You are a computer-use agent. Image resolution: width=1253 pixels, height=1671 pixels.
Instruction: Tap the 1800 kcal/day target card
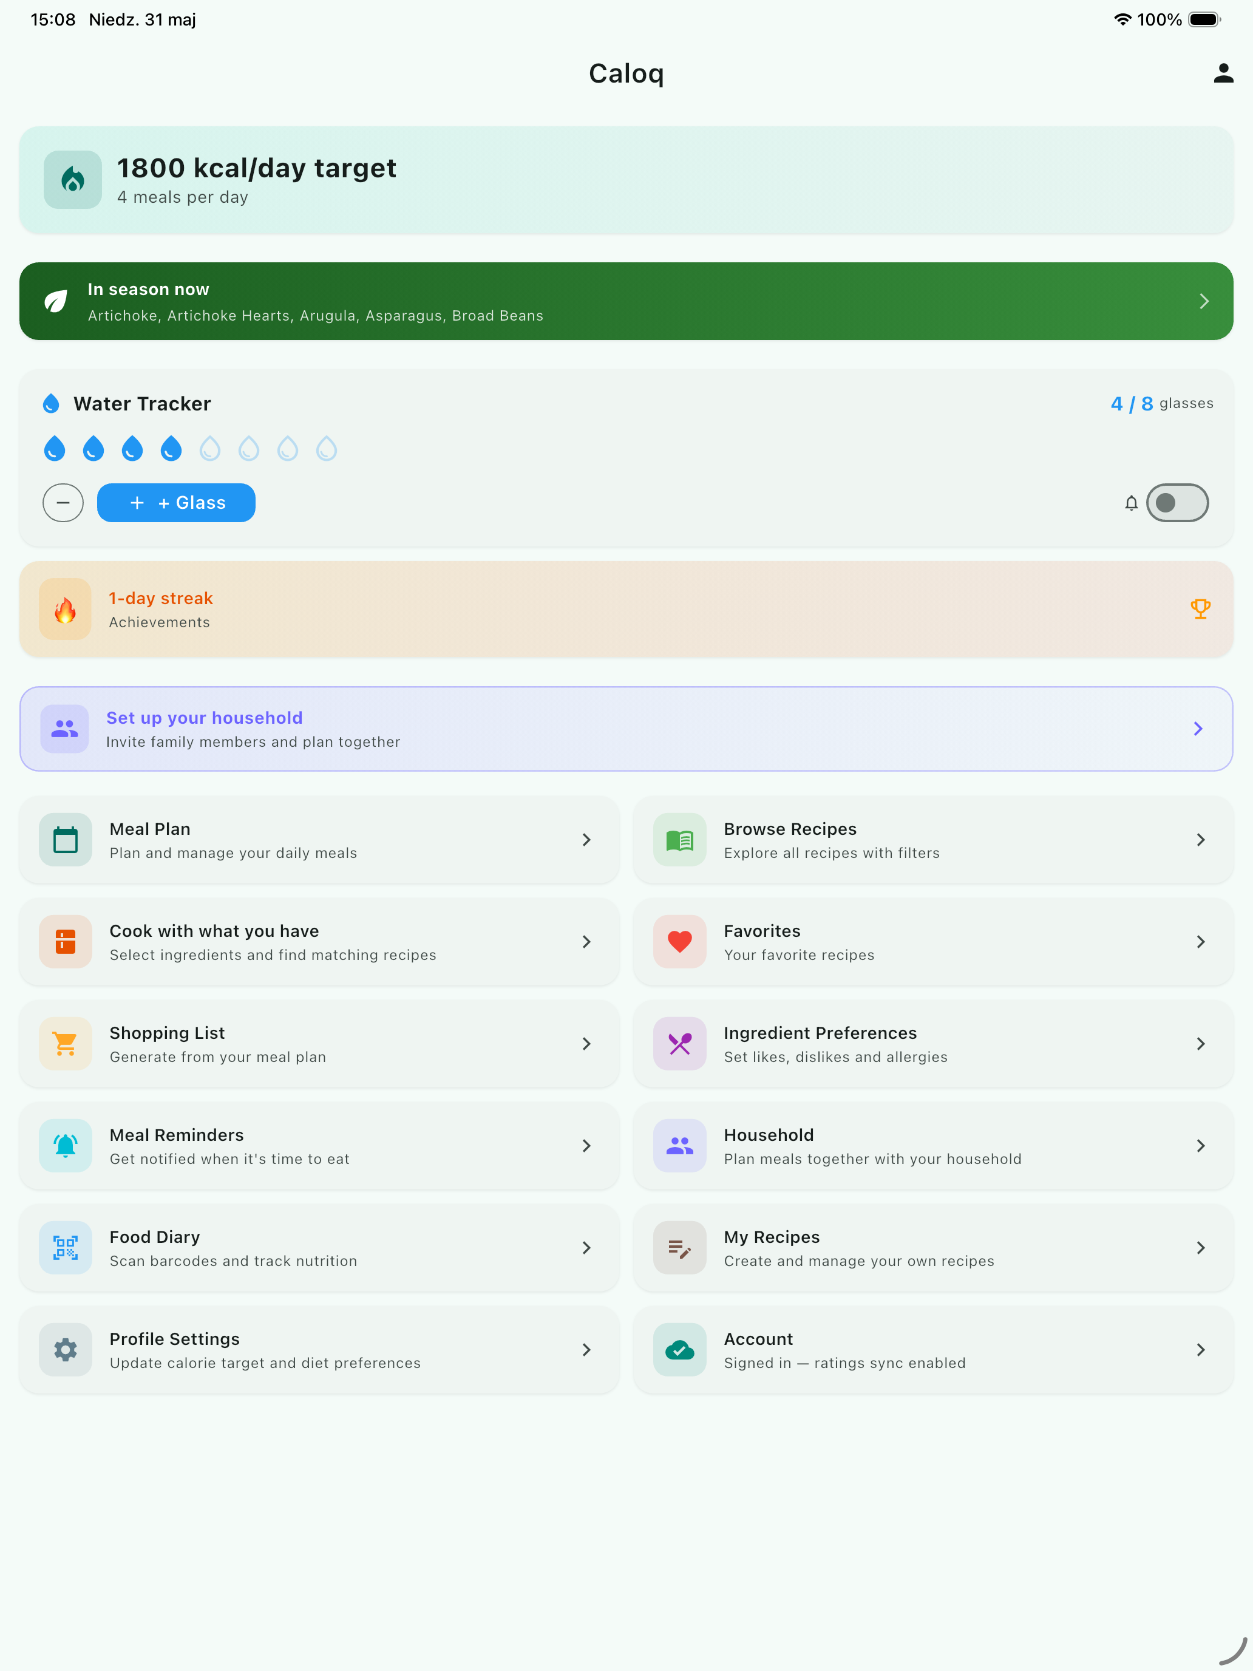pos(626,180)
